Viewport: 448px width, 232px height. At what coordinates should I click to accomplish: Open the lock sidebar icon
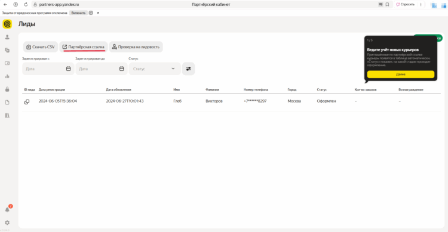7,89
